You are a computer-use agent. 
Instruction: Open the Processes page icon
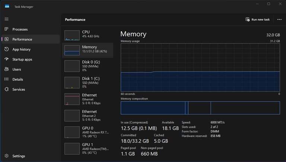[x=7, y=29]
